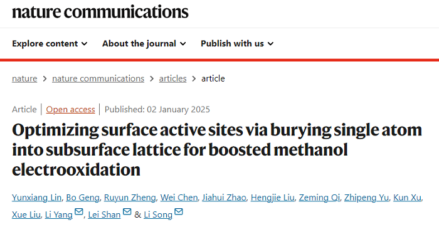This screenshot has height=227, width=439.
Task: Navigate to the articles breadcrumb
Action: point(172,78)
